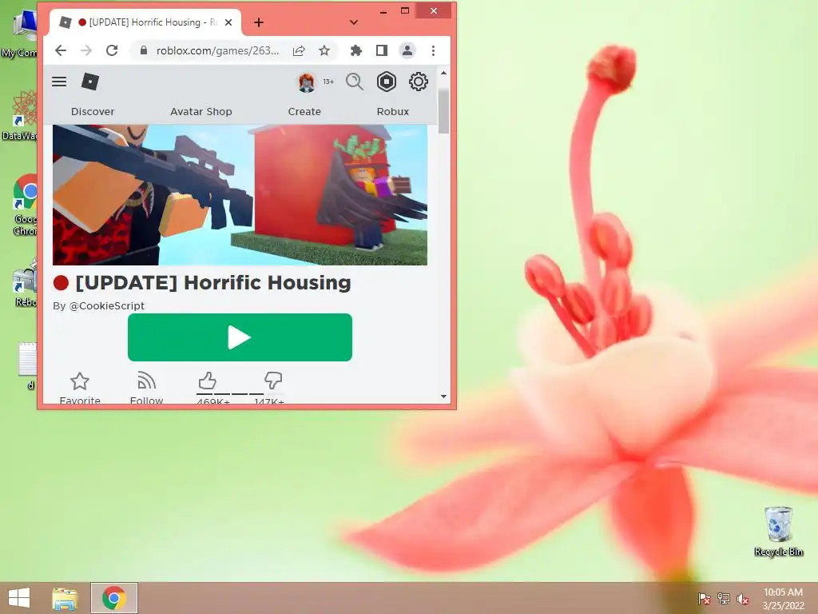Open Action Center flag tray icon
Screen dimensions: 818x614
point(704,599)
